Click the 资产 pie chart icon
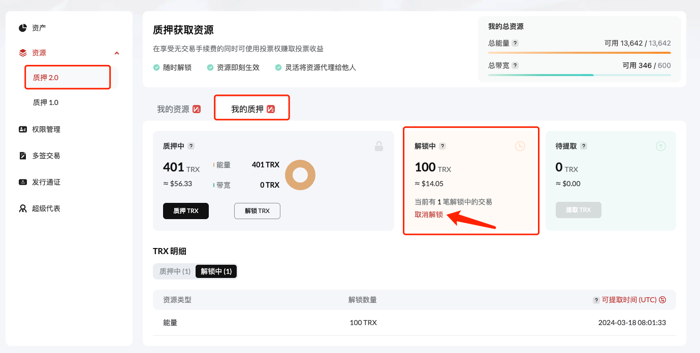The image size is (700, 353). pyautogui.click(x=23, y=28)
